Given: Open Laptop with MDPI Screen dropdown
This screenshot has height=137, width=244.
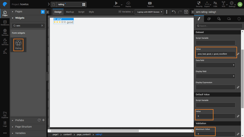Looking at the screenshot, I should [x=149, y=12].
